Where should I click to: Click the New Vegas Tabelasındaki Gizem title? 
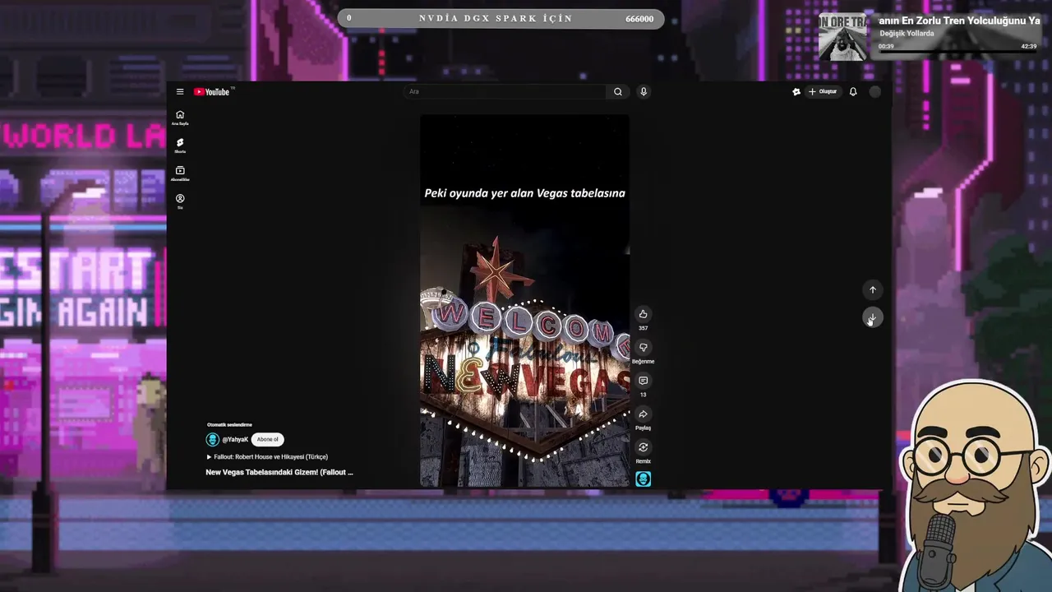click(279, 473)
